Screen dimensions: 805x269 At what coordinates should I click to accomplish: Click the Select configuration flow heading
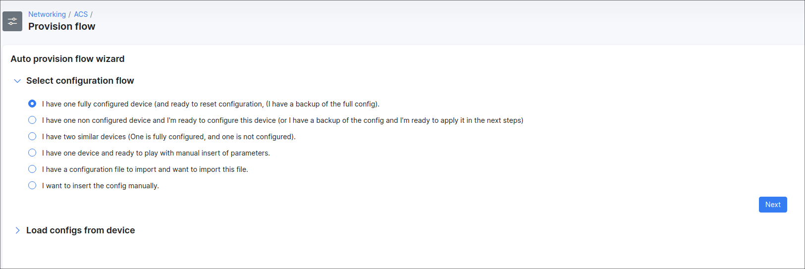pyautogui.click(x=80, y=81)
